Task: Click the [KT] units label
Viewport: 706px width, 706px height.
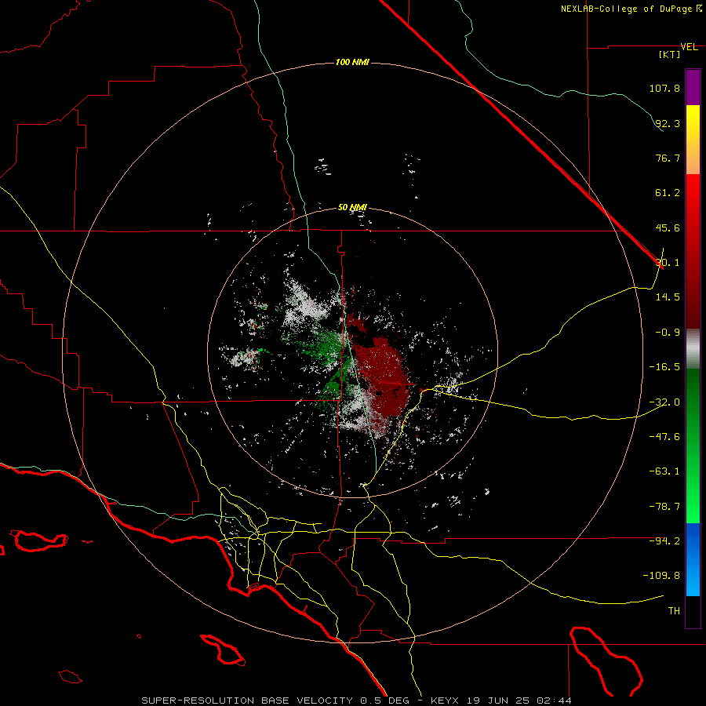Action: coord(669,54)
